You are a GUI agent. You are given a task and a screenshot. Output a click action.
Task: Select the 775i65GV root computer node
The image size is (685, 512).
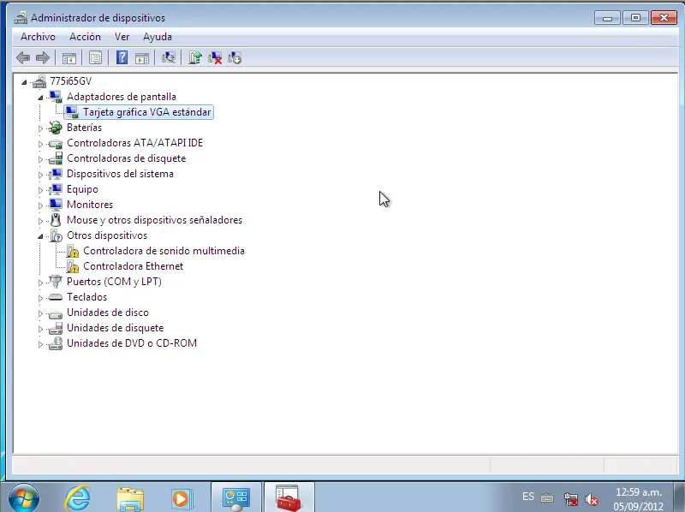tap(71, 80)
